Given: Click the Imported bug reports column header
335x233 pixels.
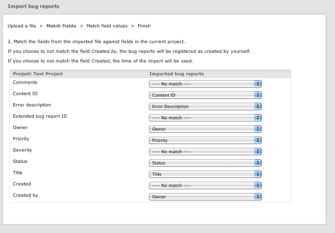Looking at the screenshot, I should tap(176, 74).
